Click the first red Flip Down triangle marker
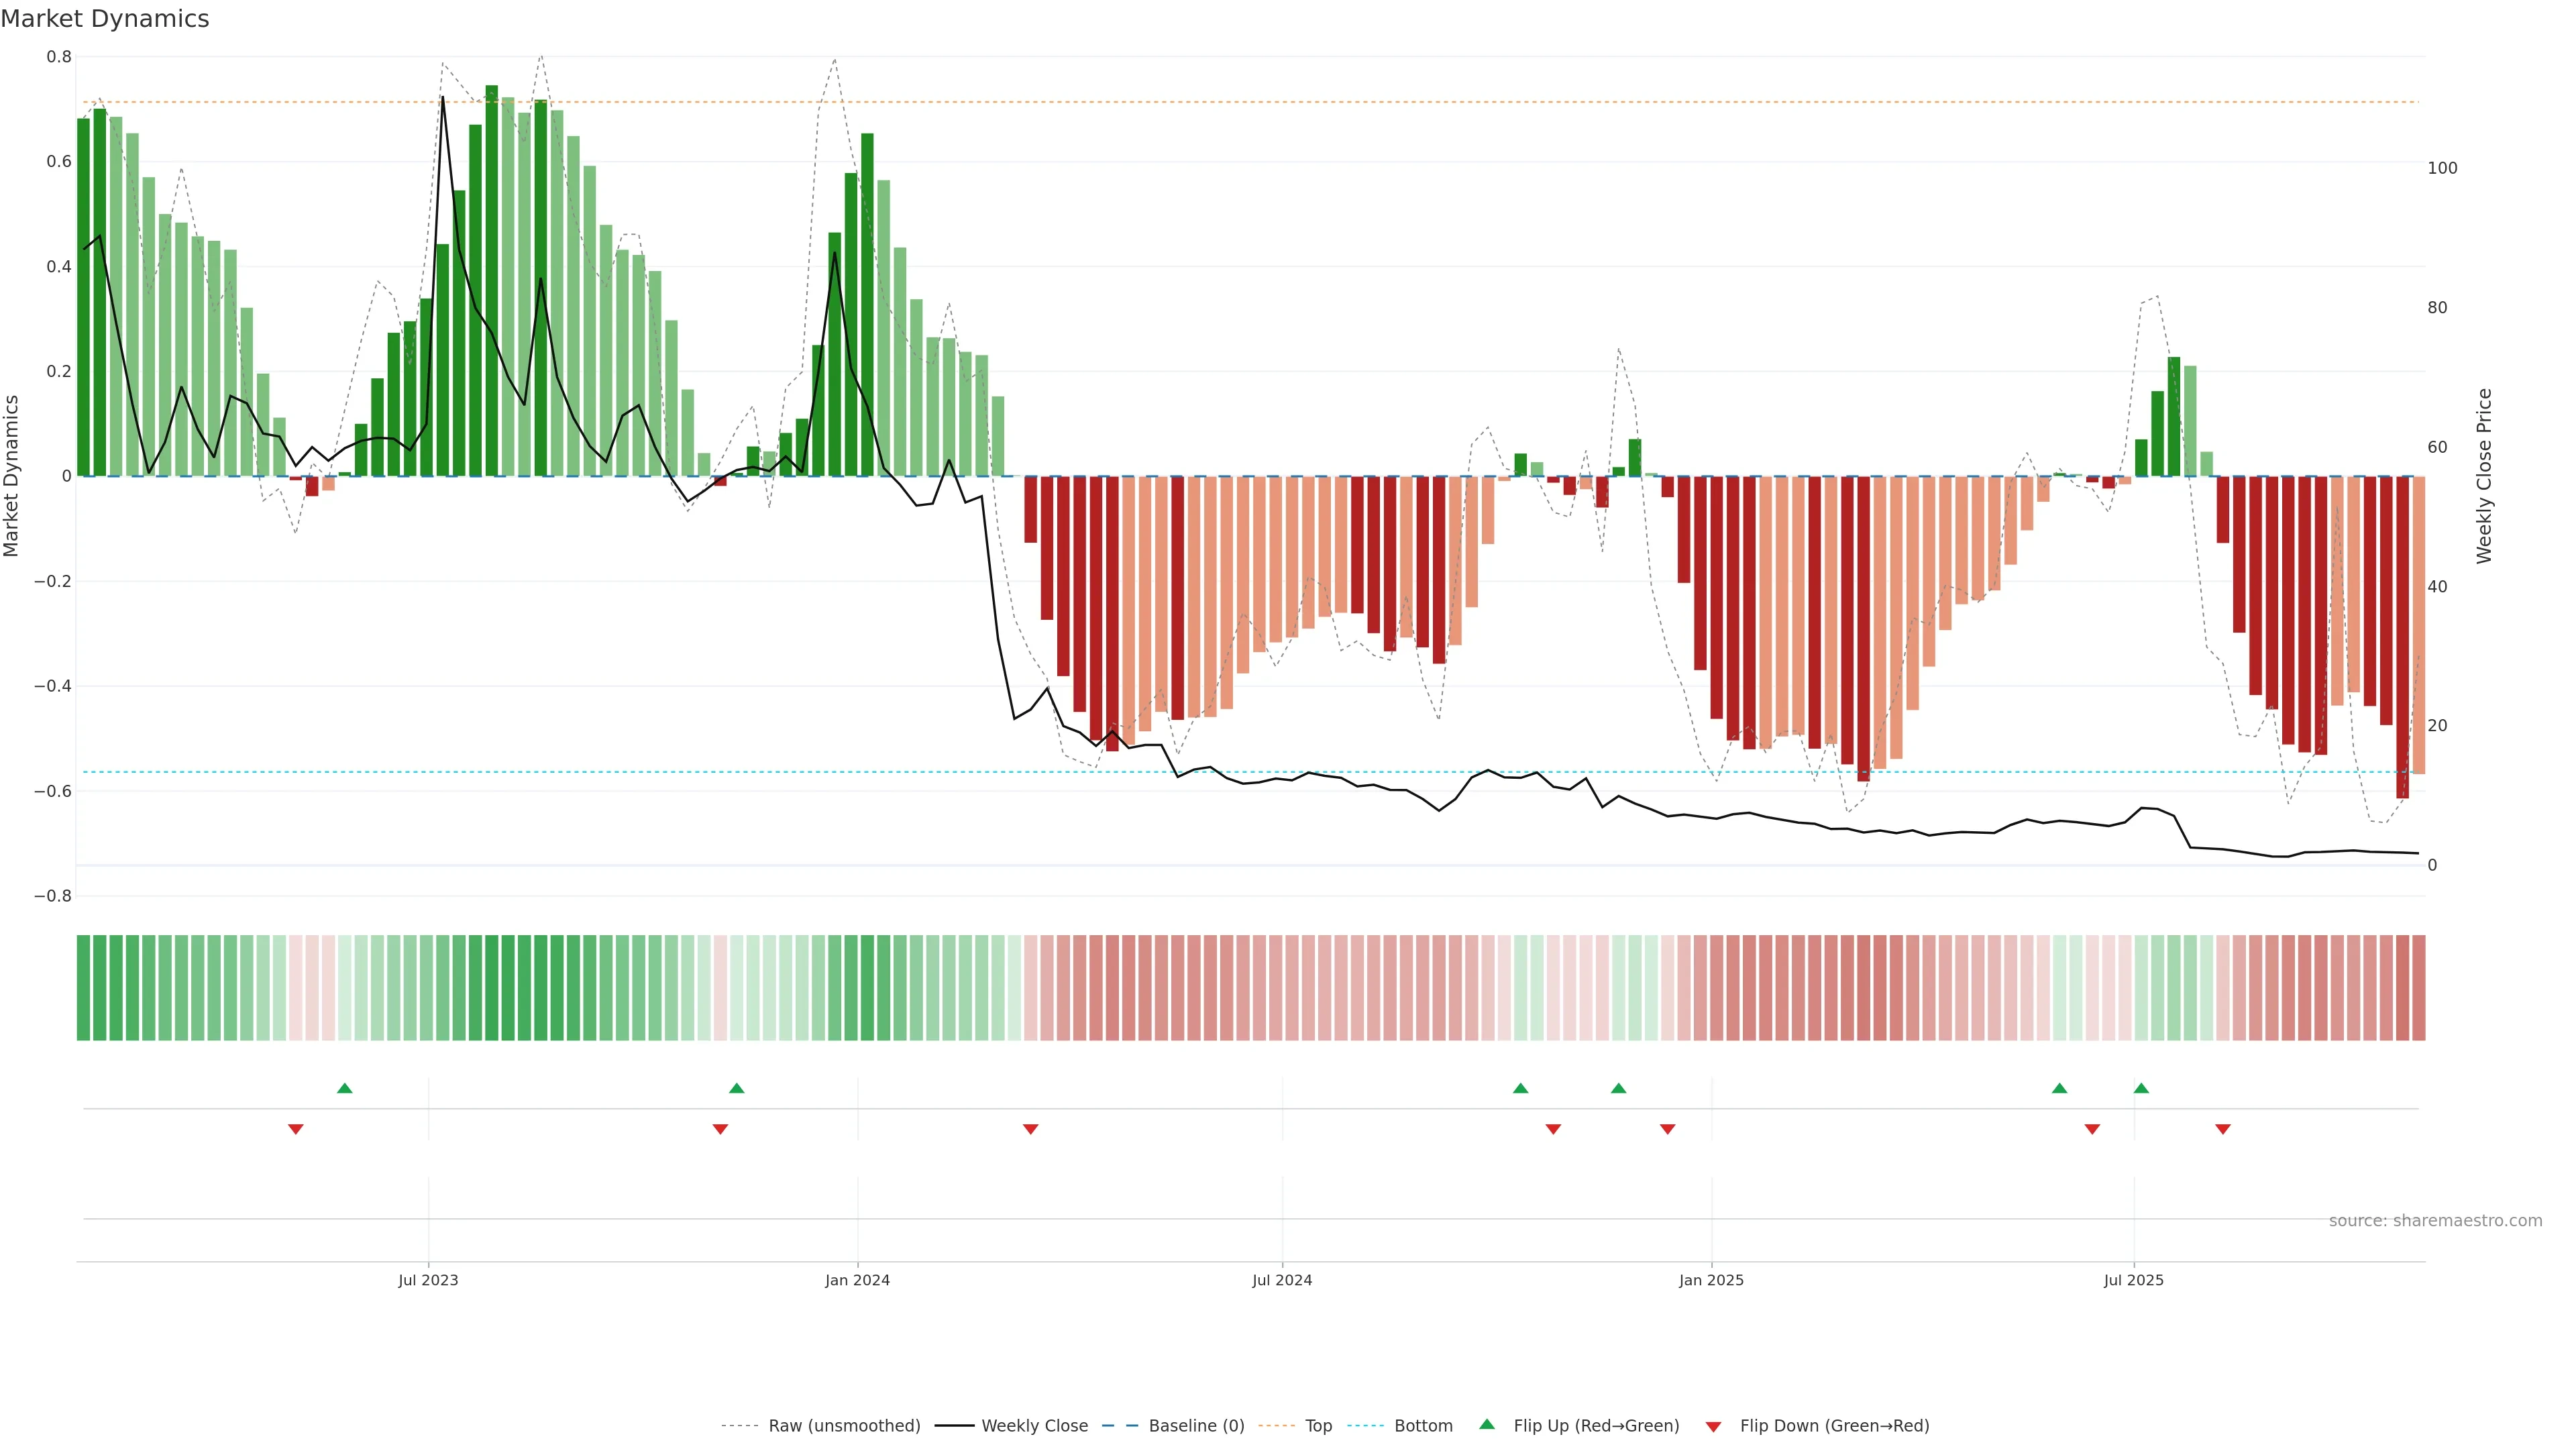Viewport: 2576px width, 1449px height. 296,1129
